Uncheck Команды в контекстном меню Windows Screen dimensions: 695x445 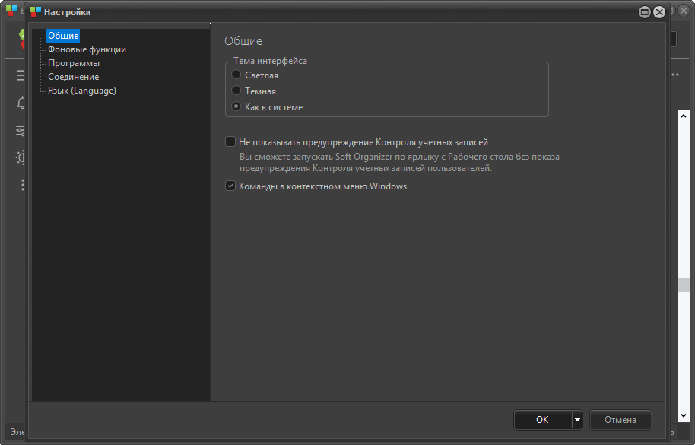coord(230,186)
